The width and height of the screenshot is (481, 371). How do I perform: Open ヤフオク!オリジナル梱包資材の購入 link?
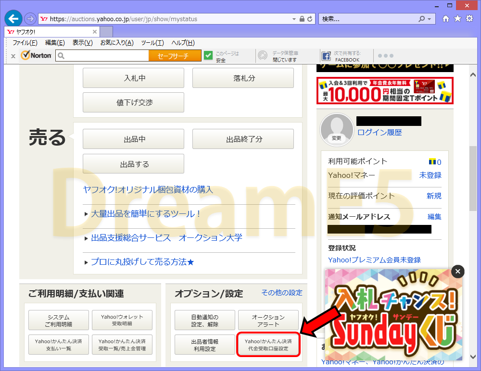148,189
